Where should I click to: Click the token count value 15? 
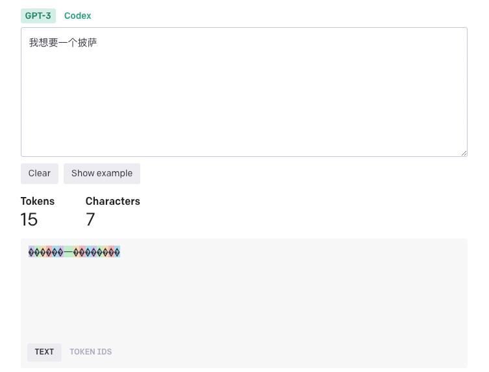29,220
